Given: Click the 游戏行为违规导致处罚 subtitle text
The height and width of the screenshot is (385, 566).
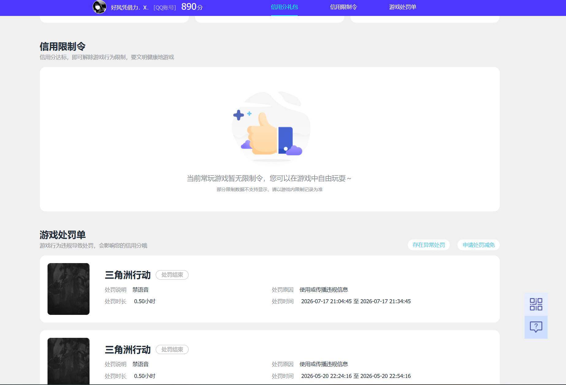Looking at the screenshot, I should 94,246.
